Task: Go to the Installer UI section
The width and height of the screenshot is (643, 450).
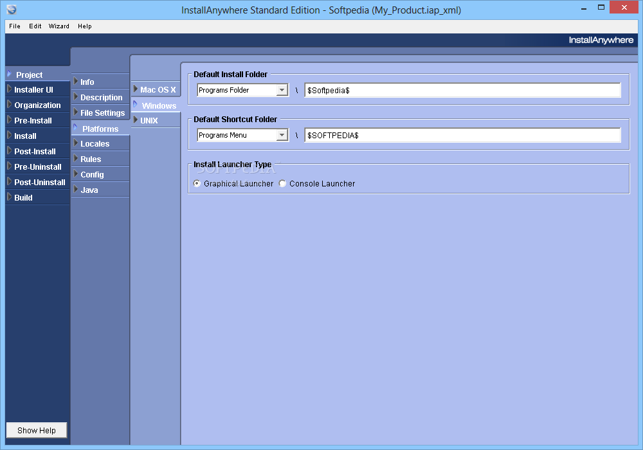Action: [37, 90]
